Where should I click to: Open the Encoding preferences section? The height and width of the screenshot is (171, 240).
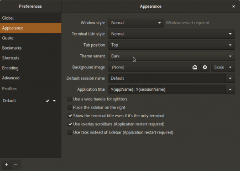tap(31, 68)
